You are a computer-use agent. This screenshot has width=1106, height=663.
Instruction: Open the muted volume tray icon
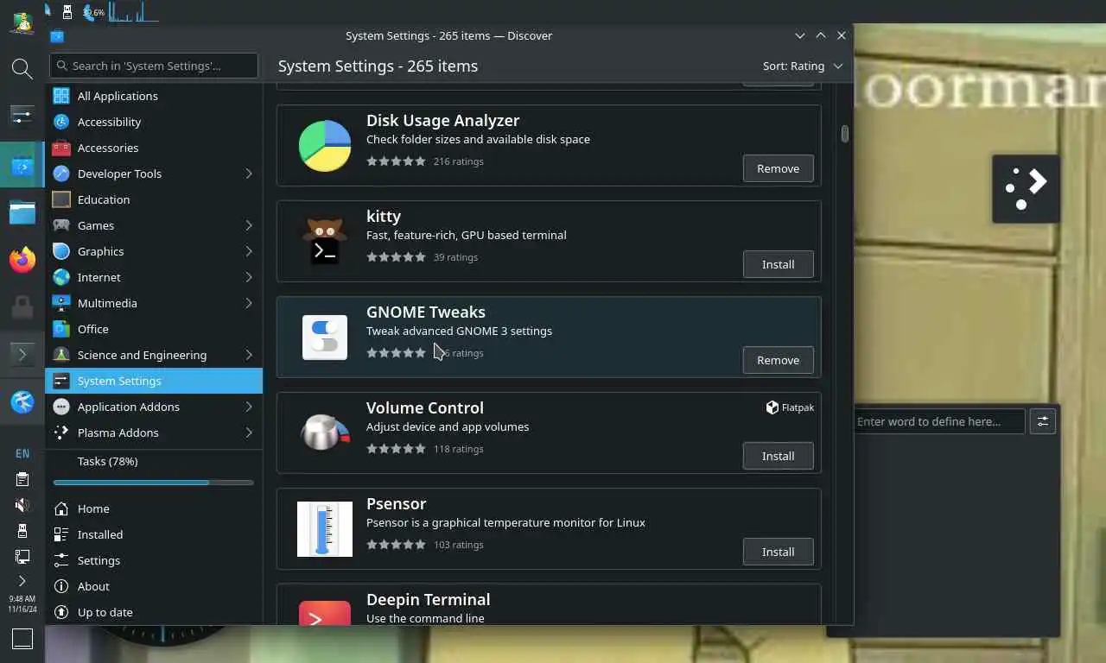click(22, 505)
